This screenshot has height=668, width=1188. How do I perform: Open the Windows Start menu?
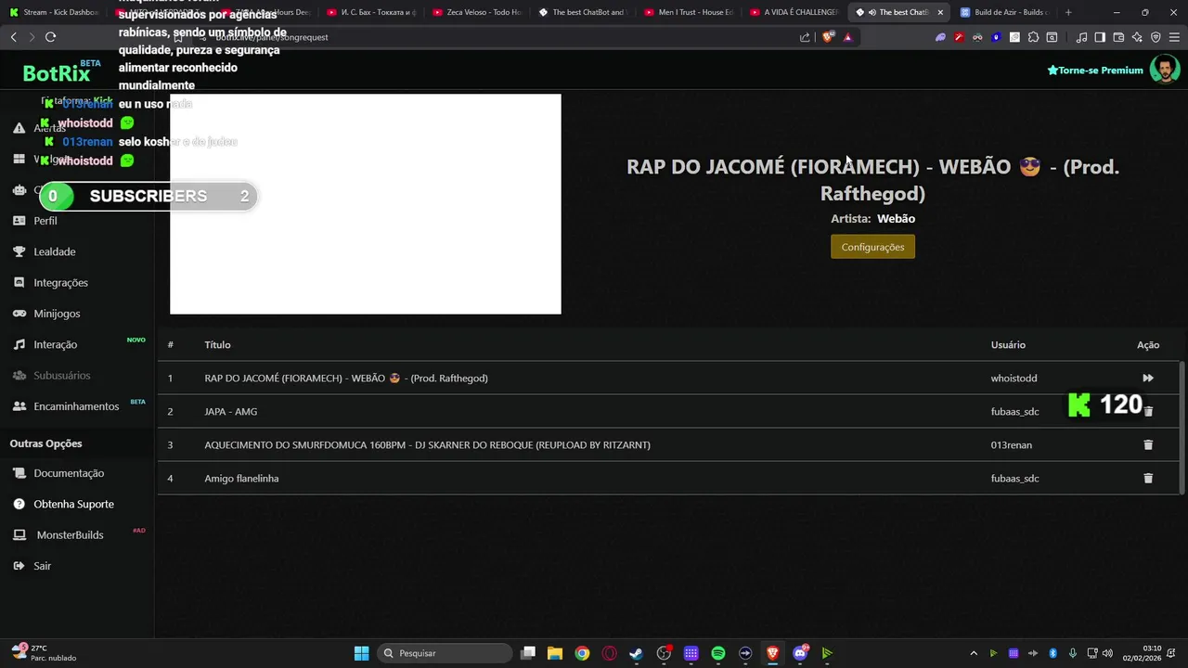[361, 653]
